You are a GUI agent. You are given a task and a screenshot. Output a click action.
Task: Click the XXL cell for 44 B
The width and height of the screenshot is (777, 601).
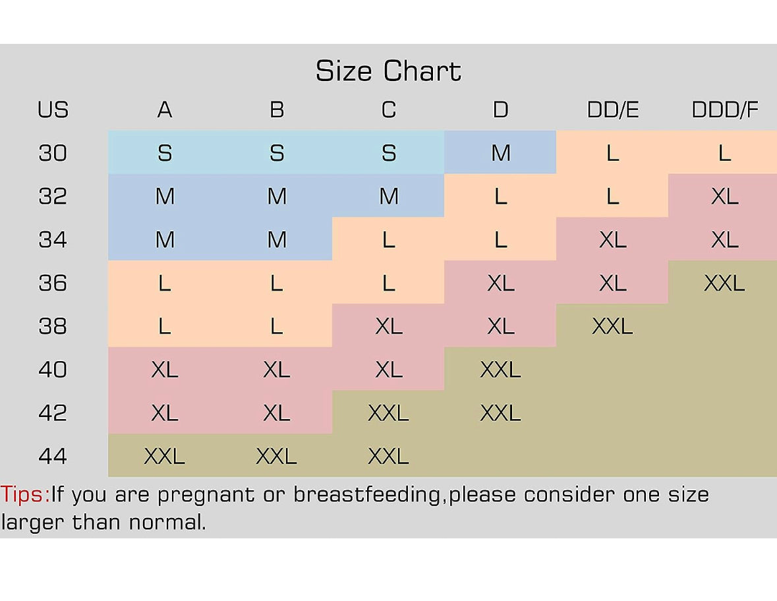(276, 455)
